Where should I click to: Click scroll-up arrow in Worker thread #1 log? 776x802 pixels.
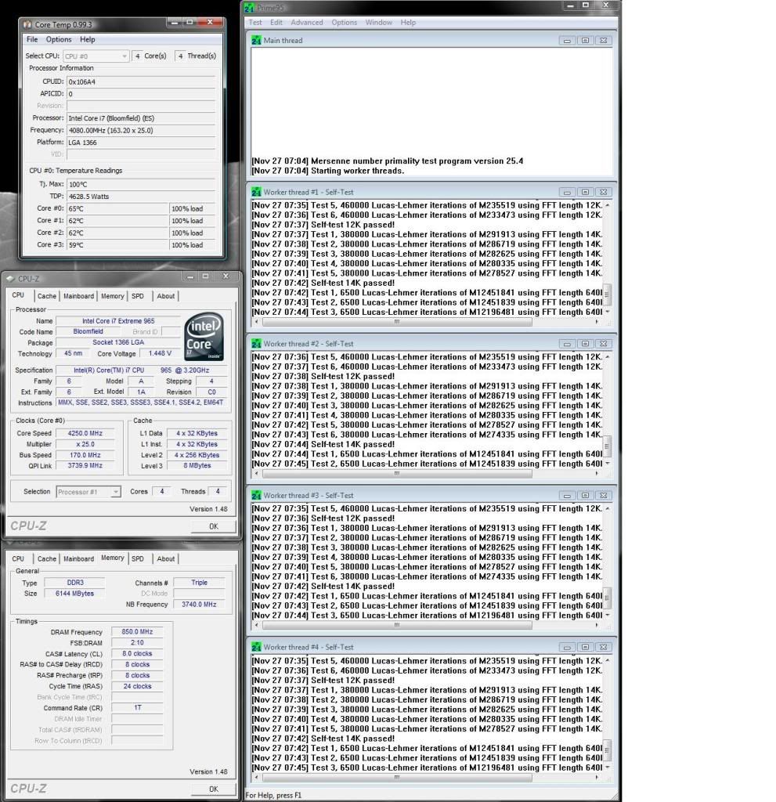coord(607,205)
